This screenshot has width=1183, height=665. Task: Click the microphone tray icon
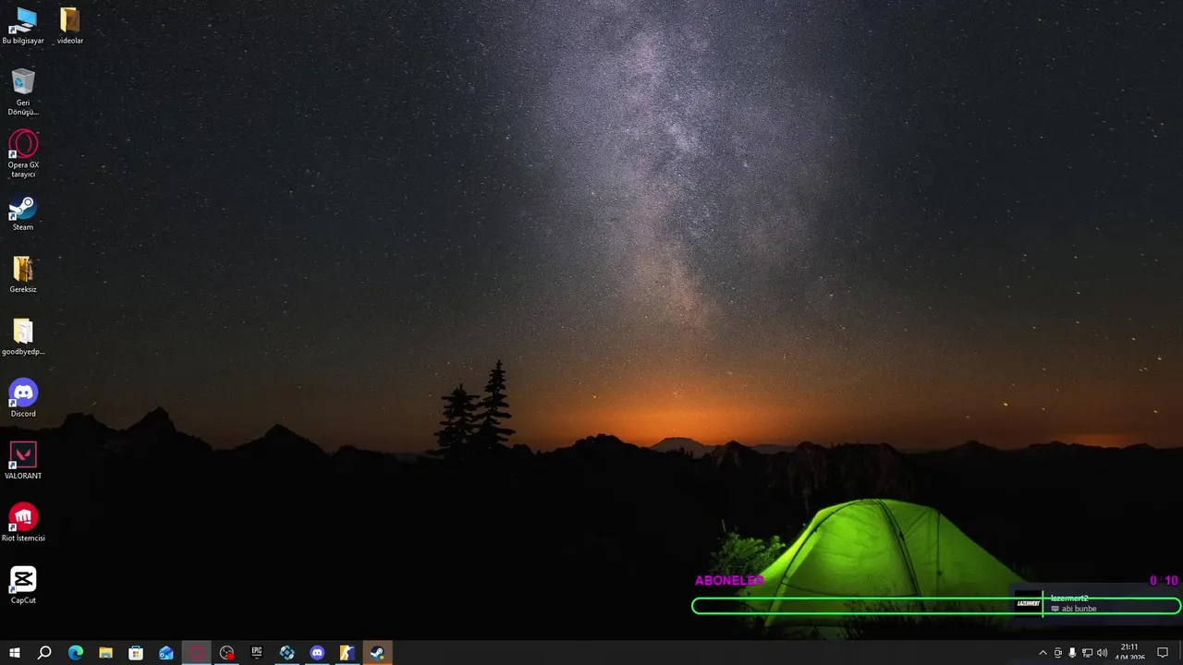[1072, 653]
